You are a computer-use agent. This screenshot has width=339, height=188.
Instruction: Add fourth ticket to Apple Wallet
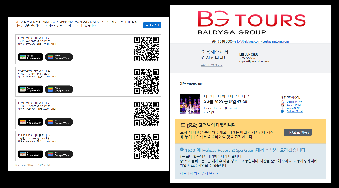coord(31,154)
